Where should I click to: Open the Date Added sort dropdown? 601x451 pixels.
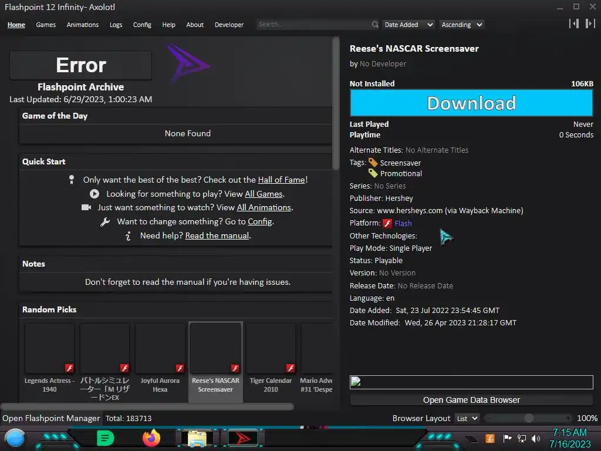[x=408, y=25]
